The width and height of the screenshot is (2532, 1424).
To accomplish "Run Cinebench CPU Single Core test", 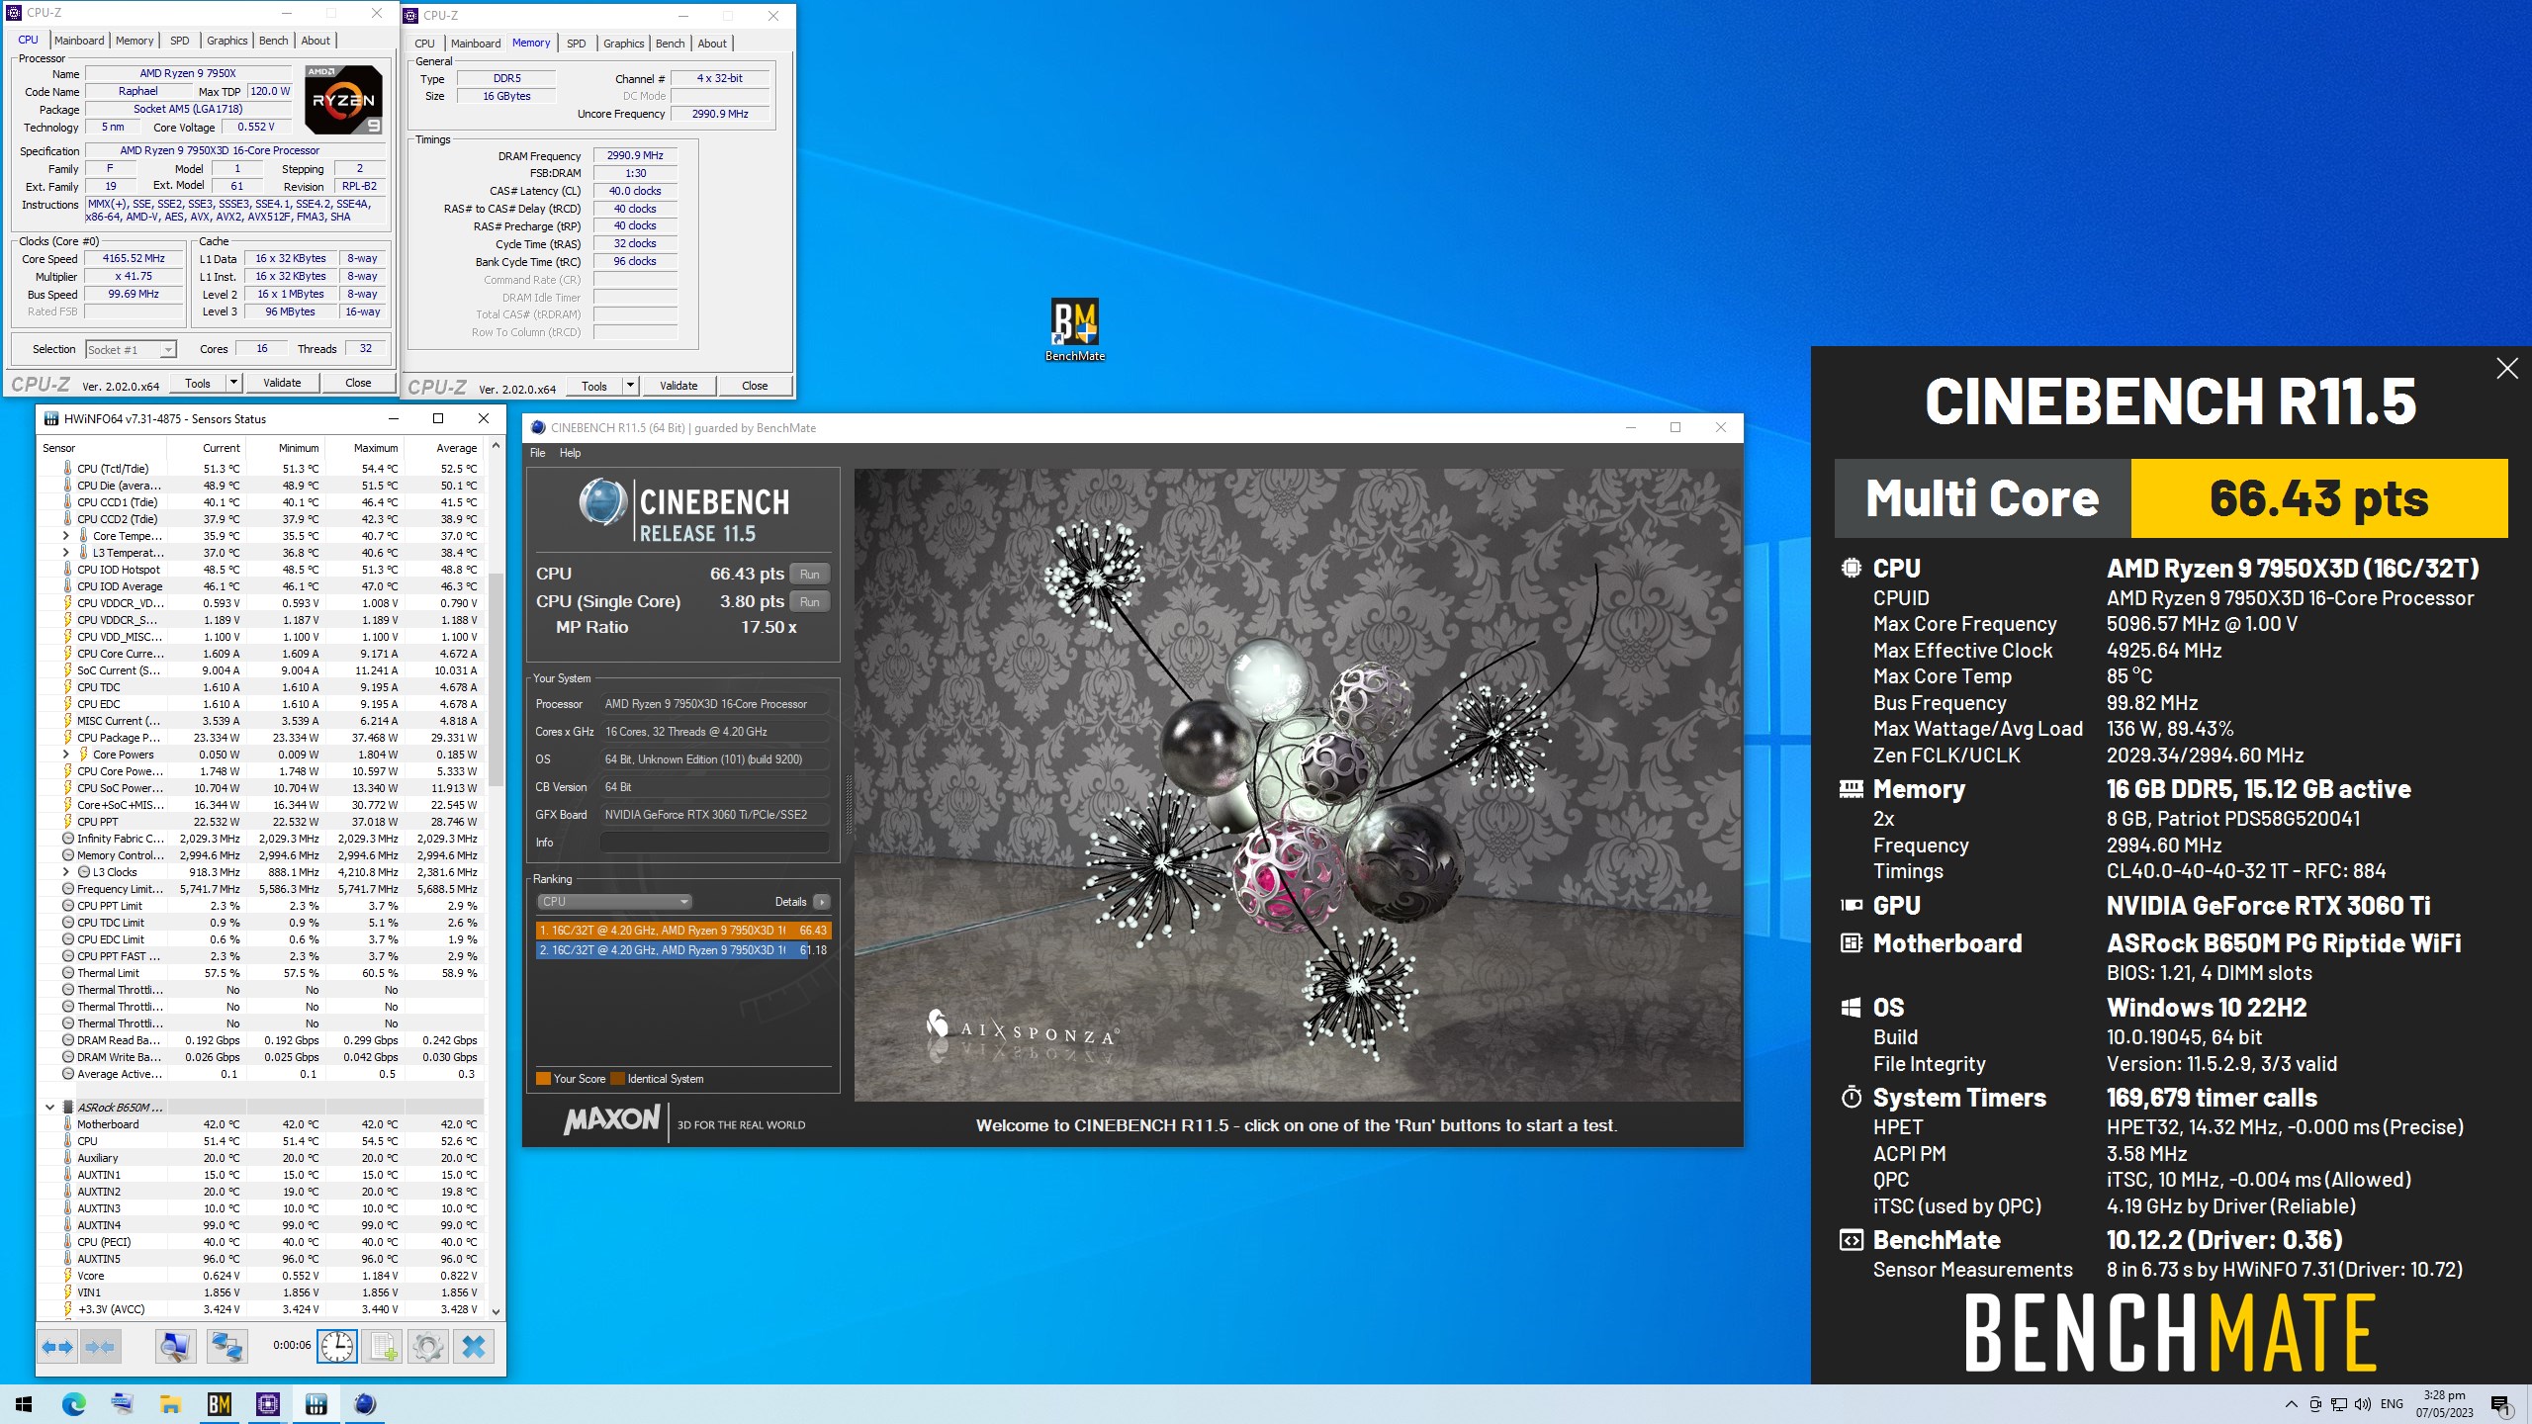I will (x=810, y=602).
